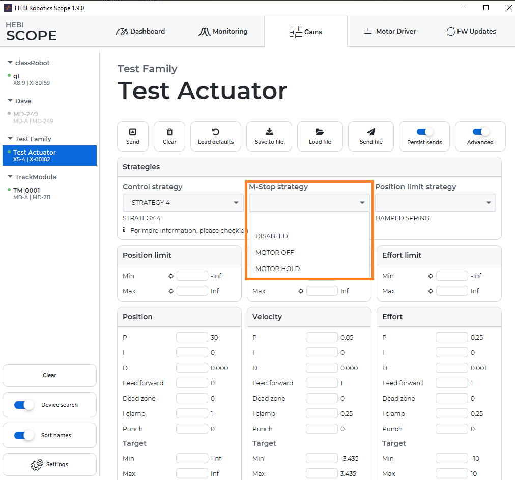The image size is (515, 480).
Task: Click the Save to file download icon
Action: (x=269, y=131)
